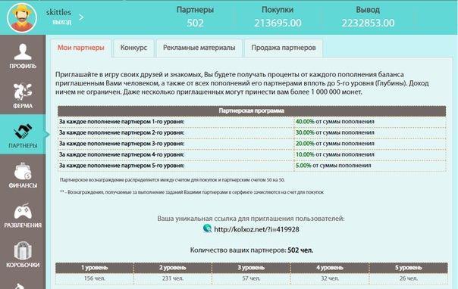The width and height of the screenshot is (458, 289).
Task: Click the выход logout link
Action: [61, 22]
